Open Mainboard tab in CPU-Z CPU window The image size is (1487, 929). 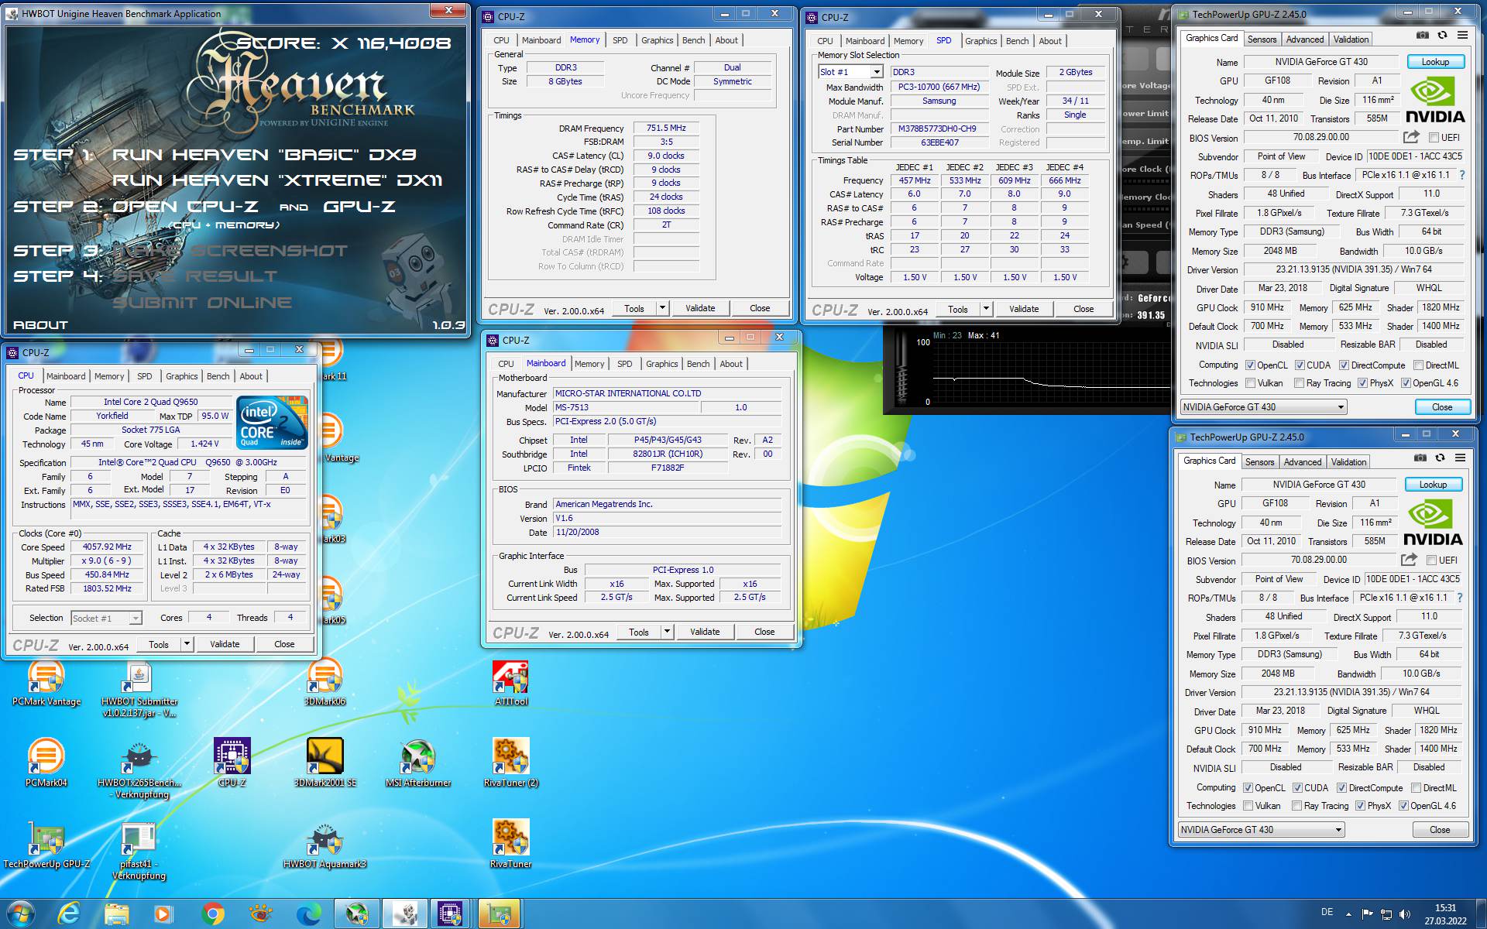click(x=66, y=376)
